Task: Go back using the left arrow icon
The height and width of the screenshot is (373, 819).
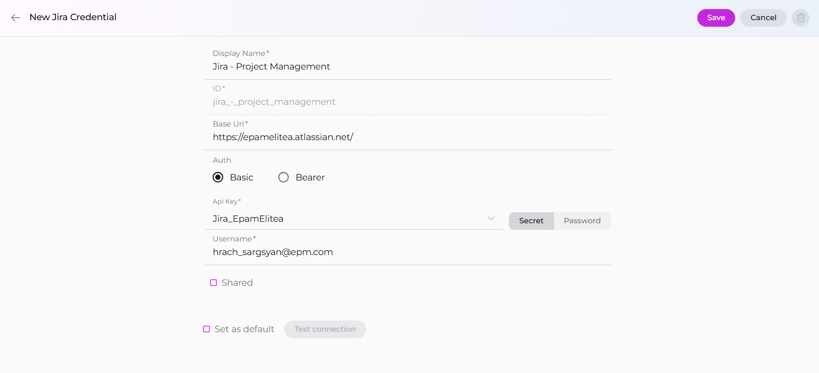Action: 16,18
